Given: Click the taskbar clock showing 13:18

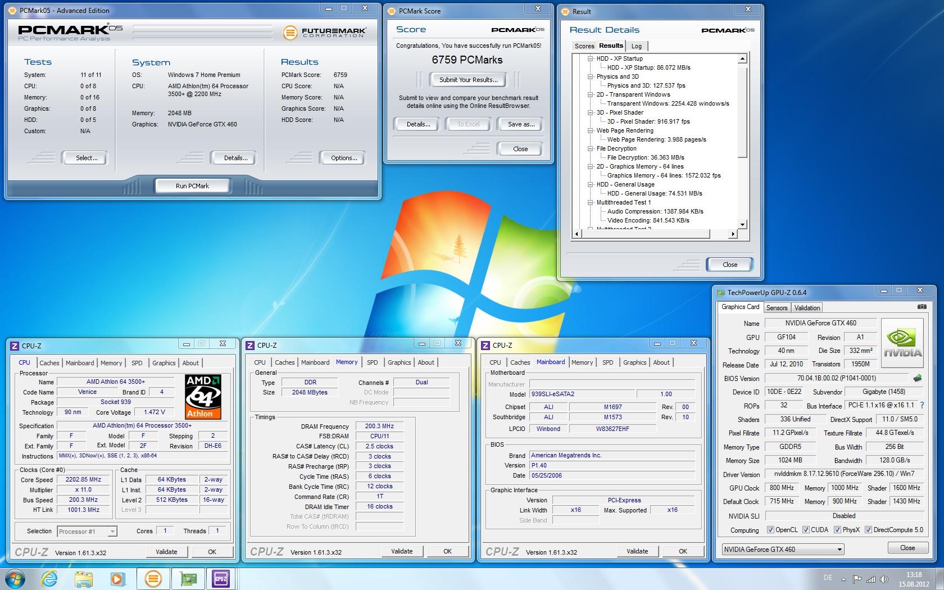Looking at the screenshot, I should click(x=914, y=575).
